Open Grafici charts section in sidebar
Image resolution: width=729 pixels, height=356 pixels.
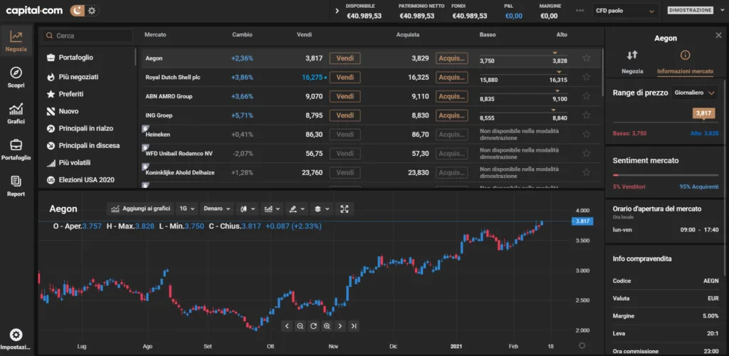pos(16,113)
